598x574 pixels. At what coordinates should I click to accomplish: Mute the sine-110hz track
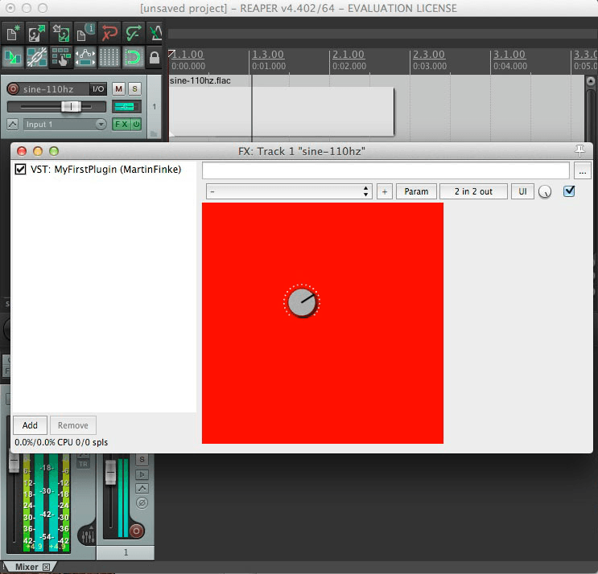pos(118,89)
